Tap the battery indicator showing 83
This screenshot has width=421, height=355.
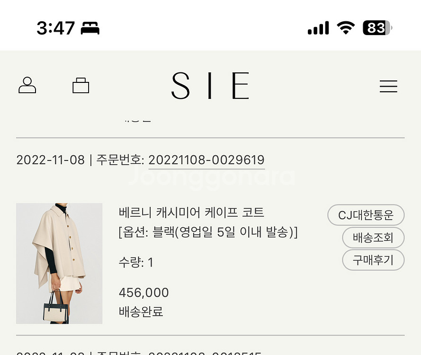pyautogui.click(x=376, y=28)
